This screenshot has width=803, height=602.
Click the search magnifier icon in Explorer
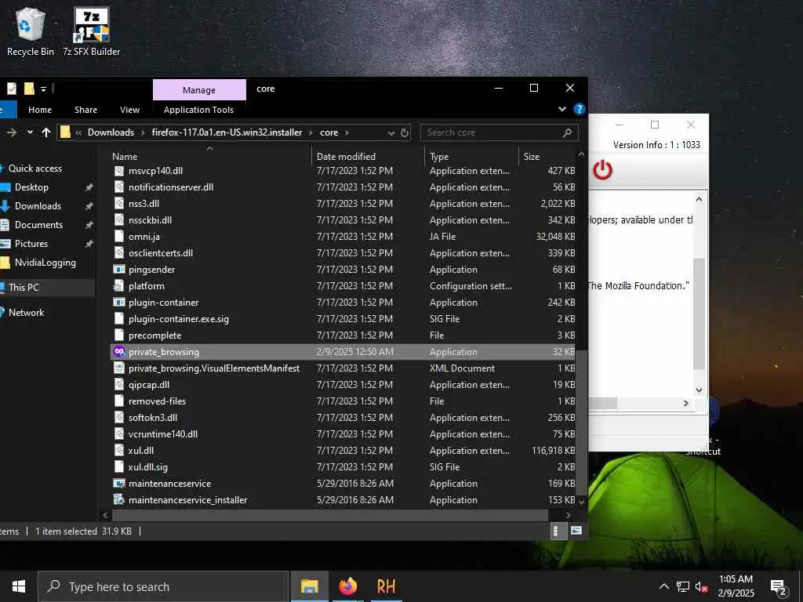[x=567, y=132]
